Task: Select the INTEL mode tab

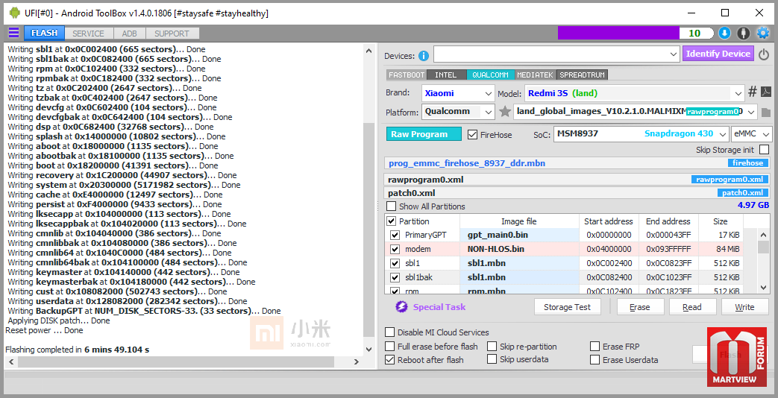Action: click(x=446, y=75)
